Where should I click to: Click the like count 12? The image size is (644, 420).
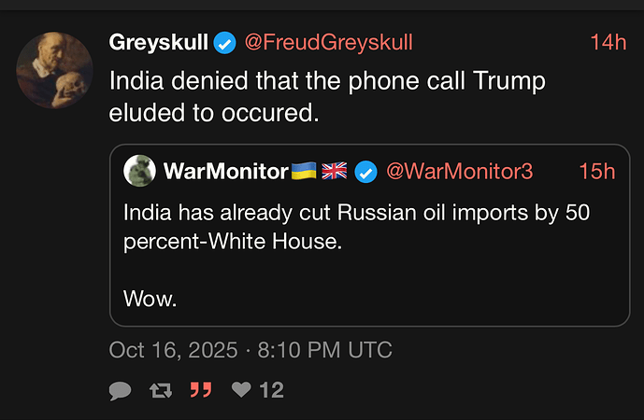pyautogui.click(x=271, y=390)
